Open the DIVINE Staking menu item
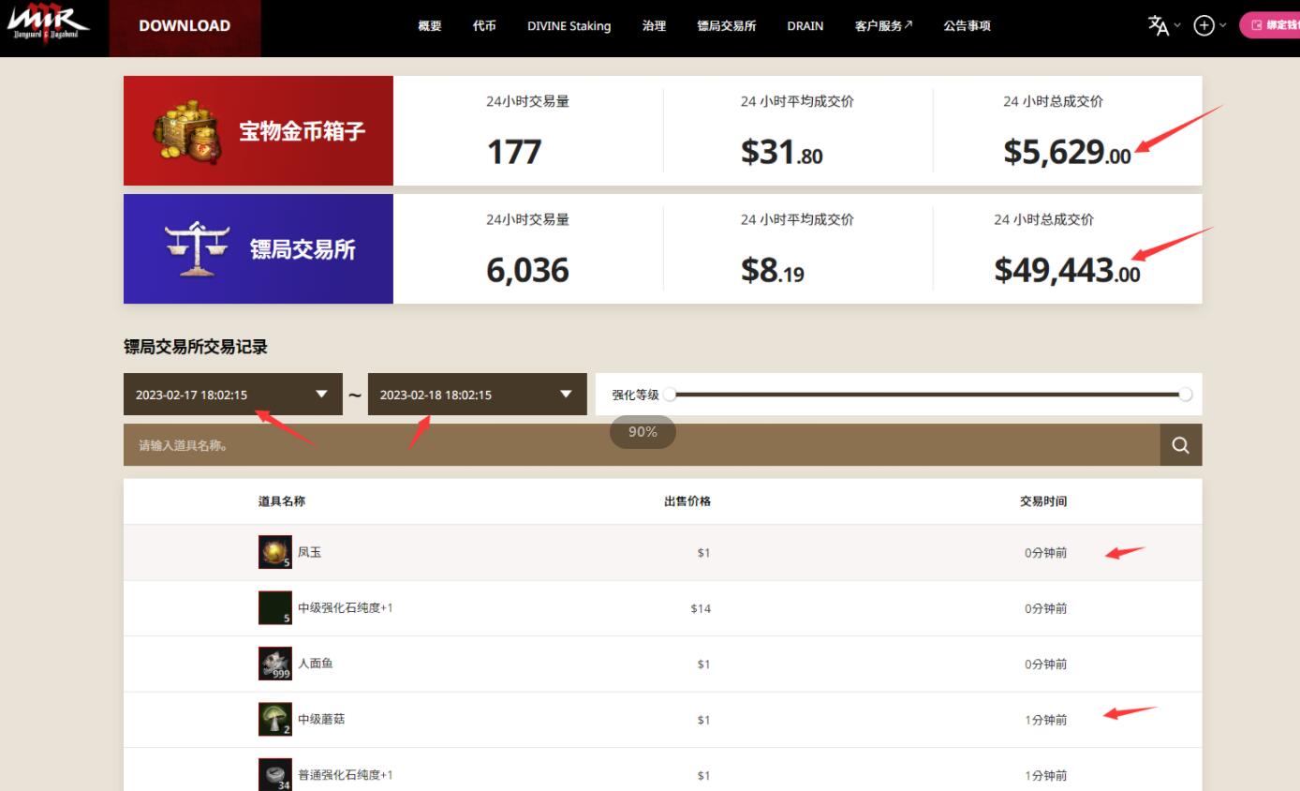Image resolution: width=1300 pixels, height=791 pixels. tap(569, 26)
